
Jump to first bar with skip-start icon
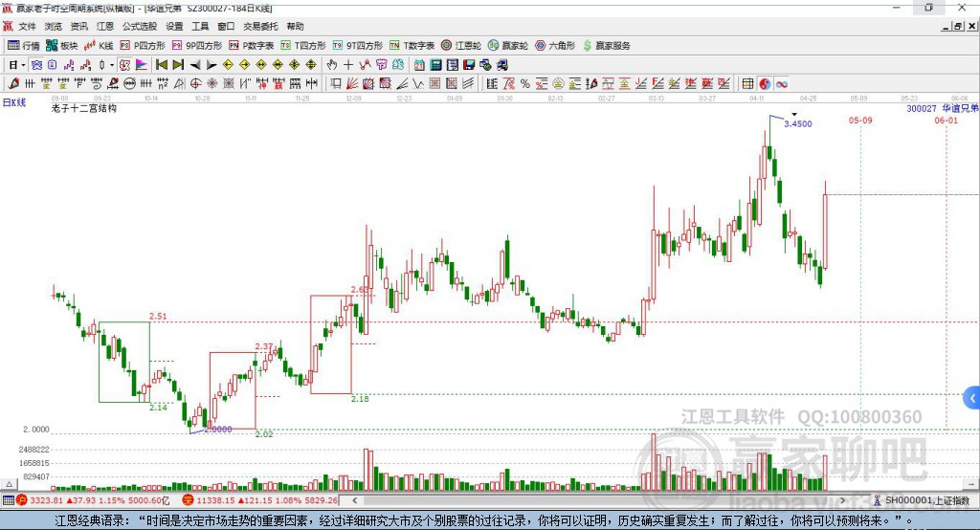pyautogui.click(x=161, y=65)
